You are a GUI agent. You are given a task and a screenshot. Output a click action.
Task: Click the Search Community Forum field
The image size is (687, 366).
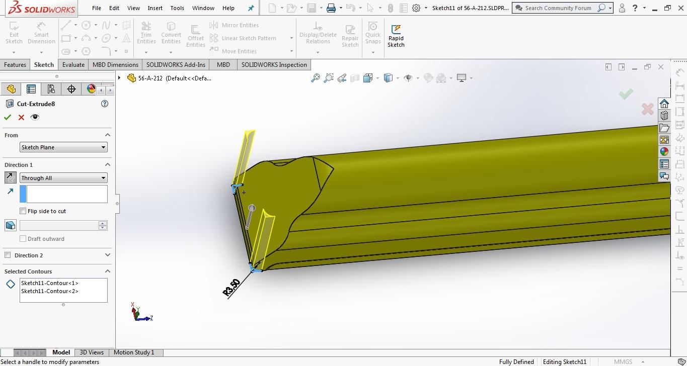point(559,8)
